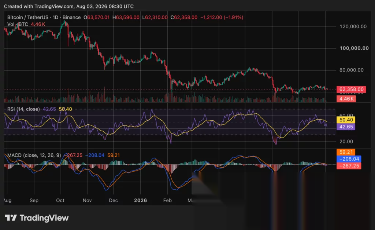Click the 4.46 K volume legend value
This screenshot has height=230, width=375.
38,24
